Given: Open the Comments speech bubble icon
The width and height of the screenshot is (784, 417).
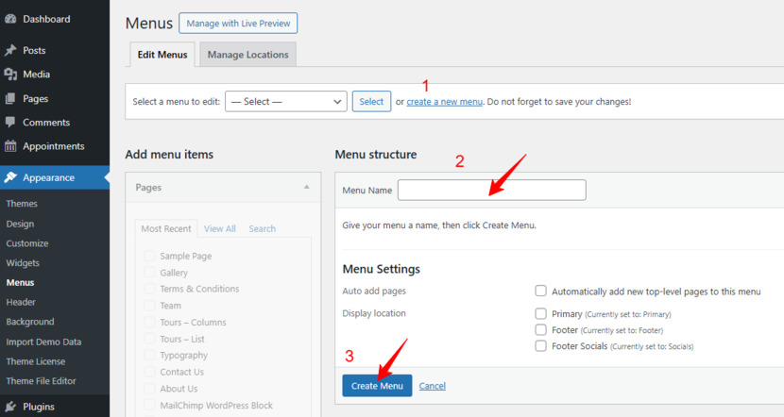Looking at the screenshot, I should pyautogui.click(x=10, y=123).
